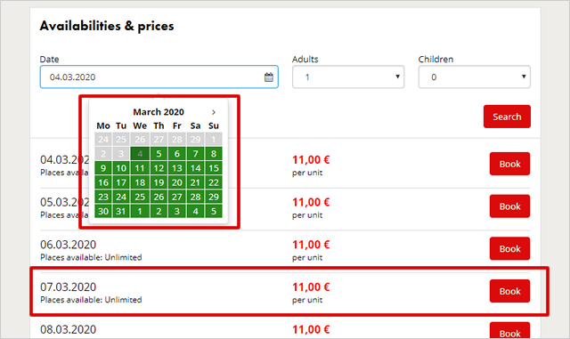Viewport: 570px width, 339px height.
Task: Open the Adults dropdown
Action: (348, 77)
